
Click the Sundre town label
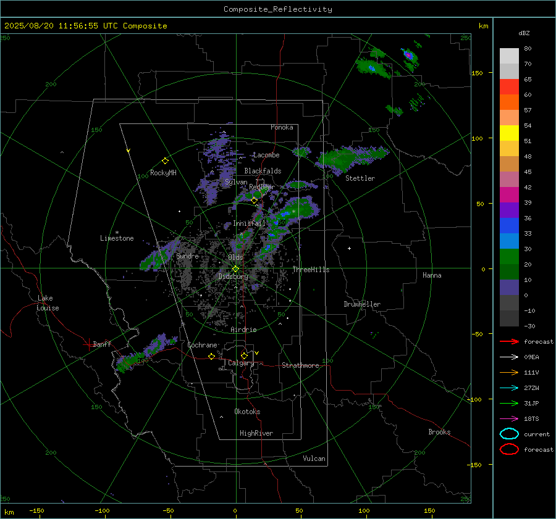click(187, 255)
